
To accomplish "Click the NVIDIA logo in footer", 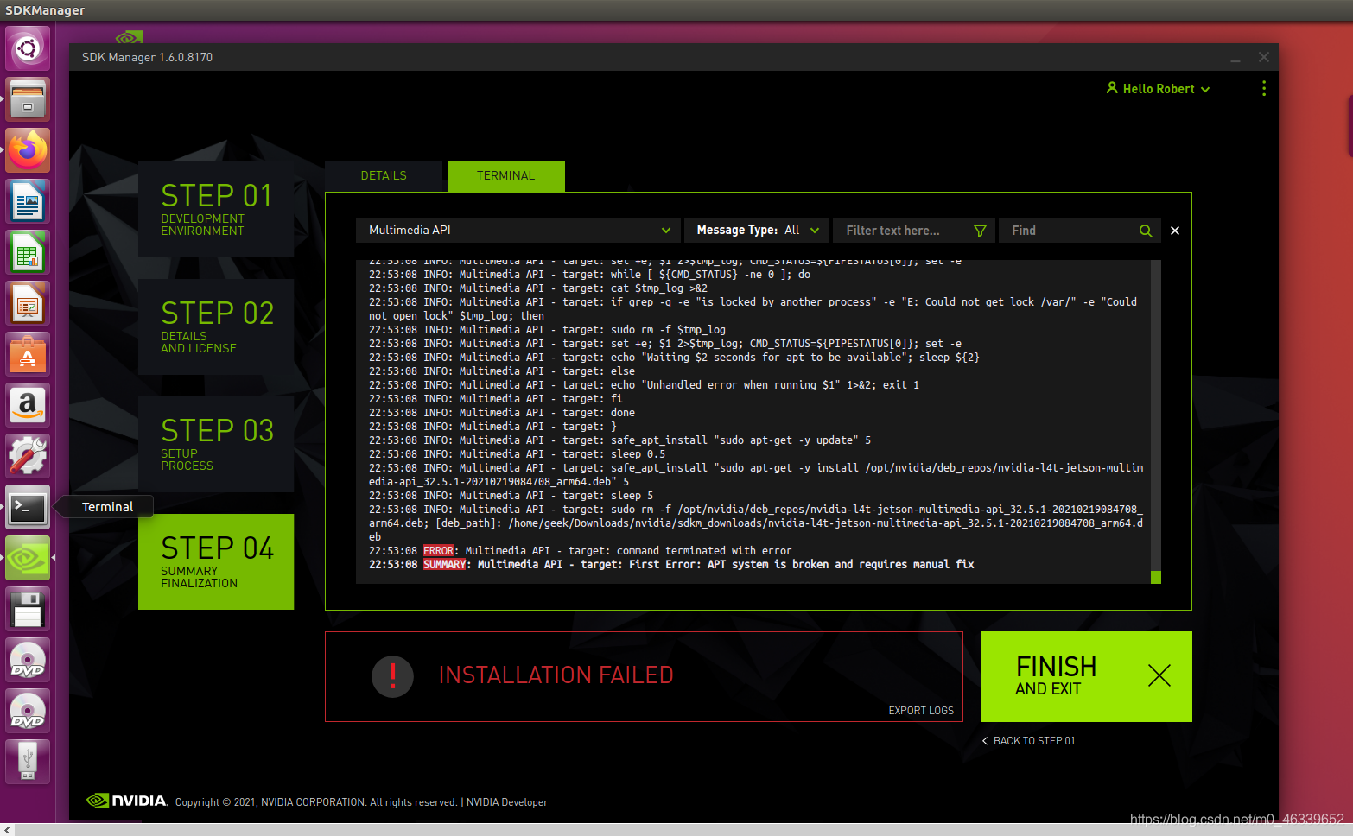I will point(127,801).
